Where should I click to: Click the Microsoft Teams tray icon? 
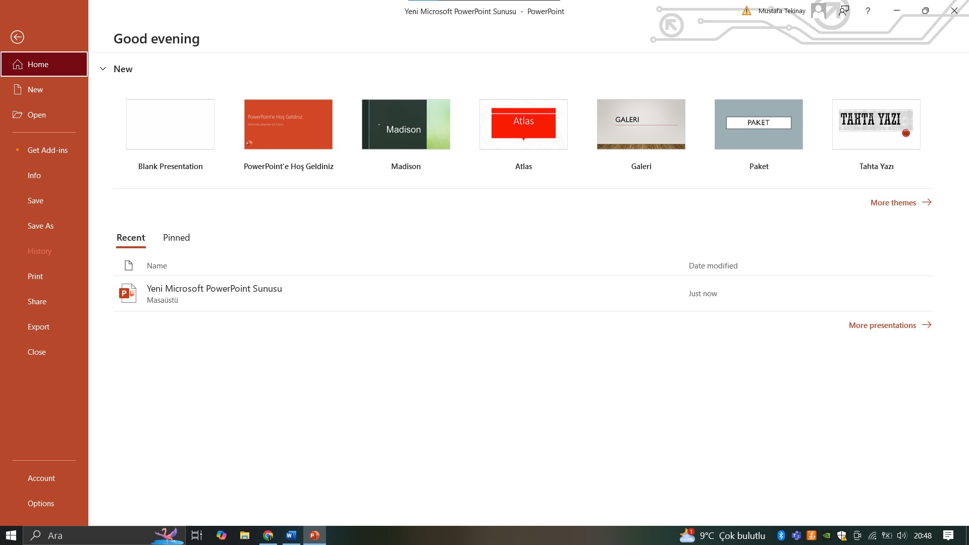pyautogui.click(x=796, y=535)
